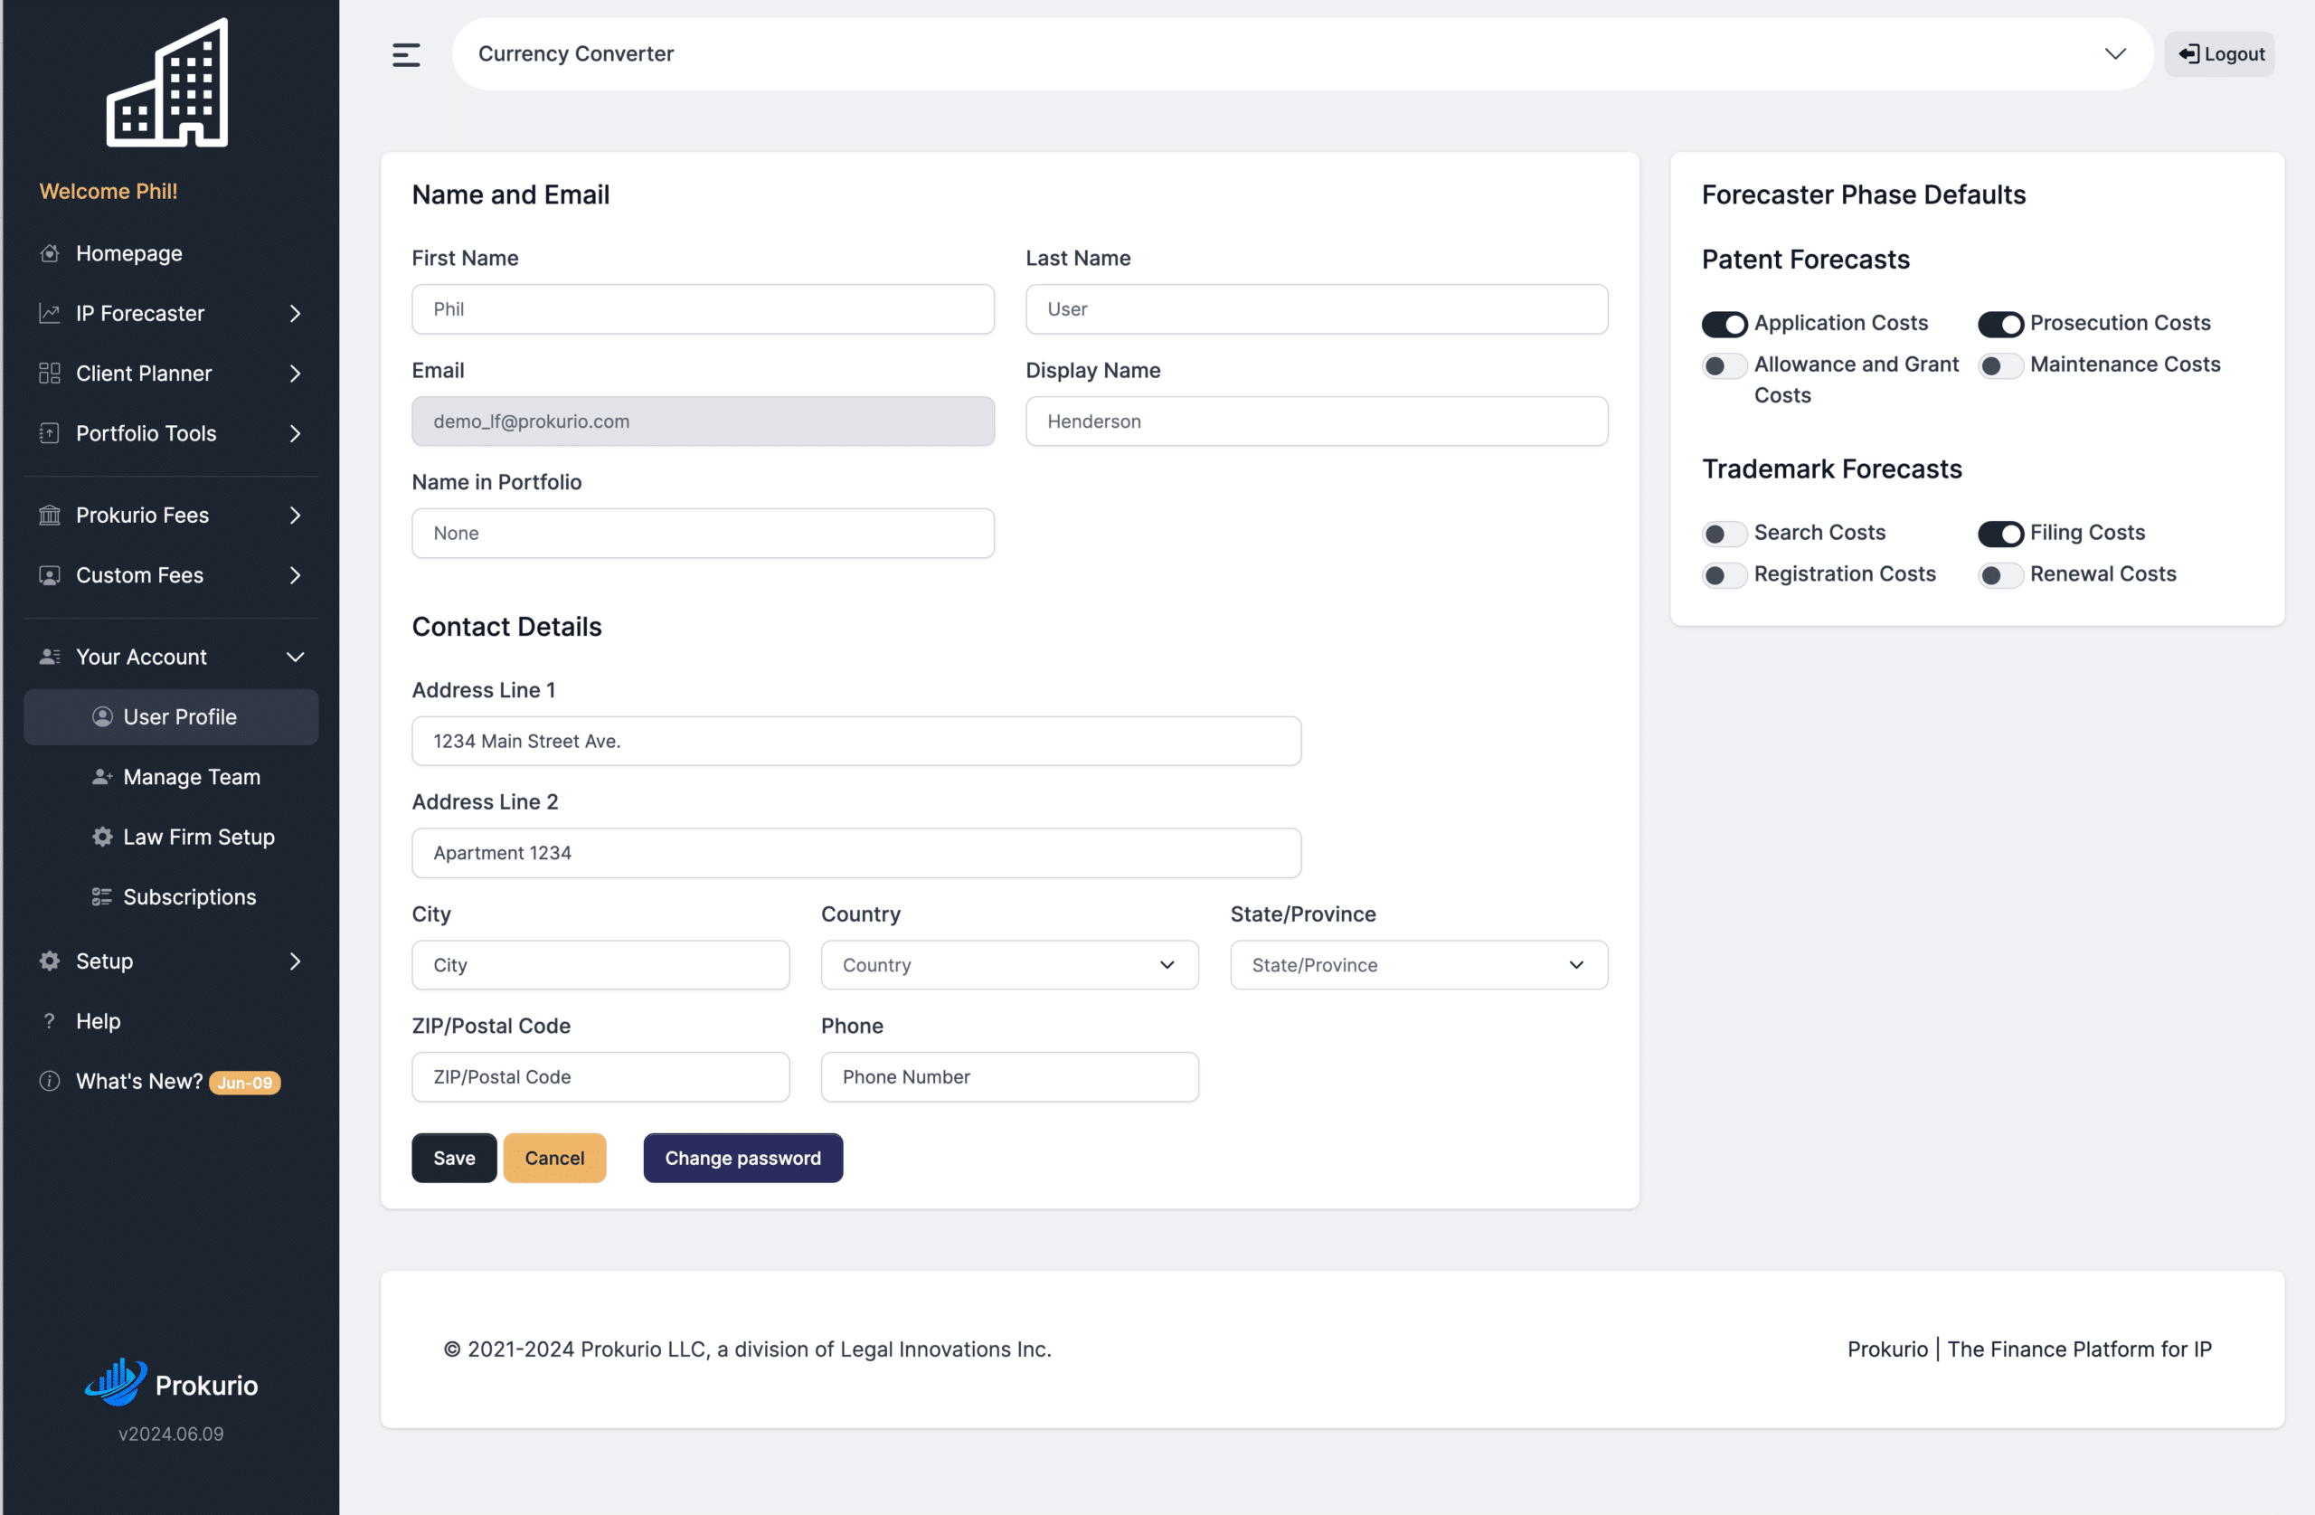Switch off the Filing Costs toggle
The image size is (2315, 1515).
[1999, 535]
